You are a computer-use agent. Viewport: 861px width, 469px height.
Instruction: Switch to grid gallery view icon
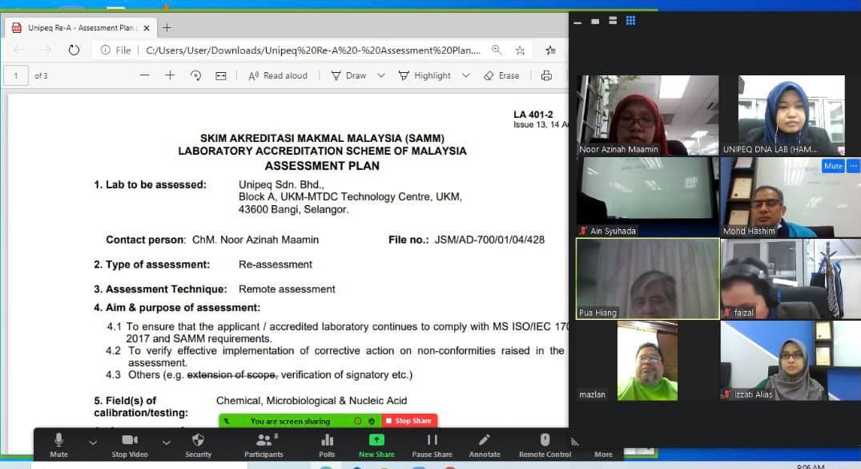pos(630,20)
